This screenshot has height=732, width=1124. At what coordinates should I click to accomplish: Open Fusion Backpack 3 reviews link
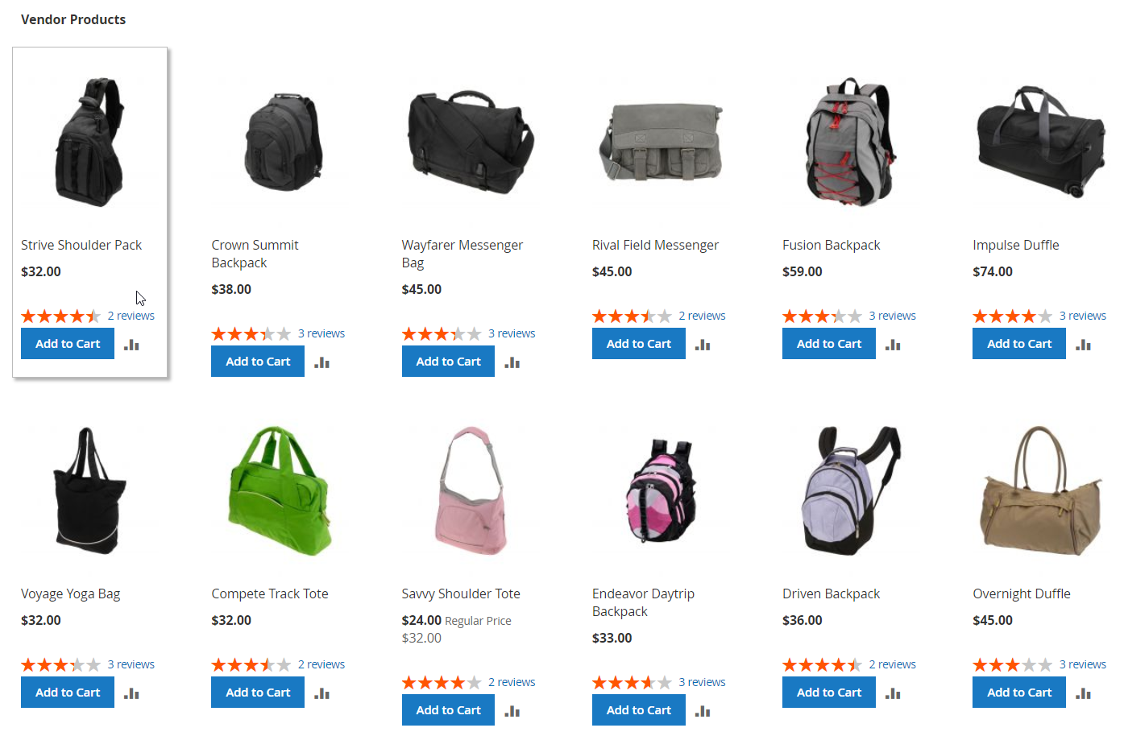point(892,316)
